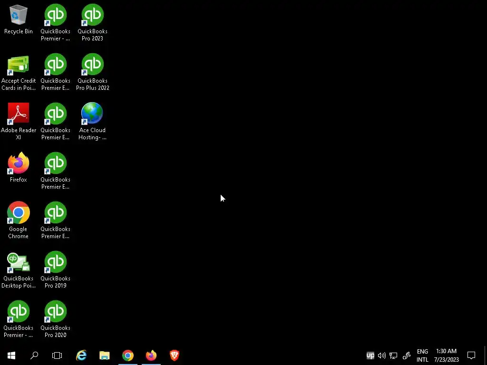This screenshot has width=487, height=365.
Task: Open ENG INTL input language switcher
Action: 422,355
